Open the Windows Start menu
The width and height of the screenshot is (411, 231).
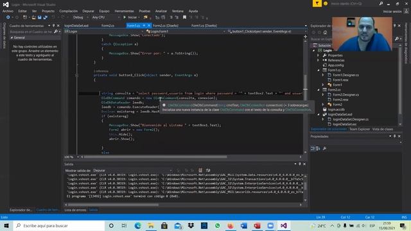click(6, 225)
